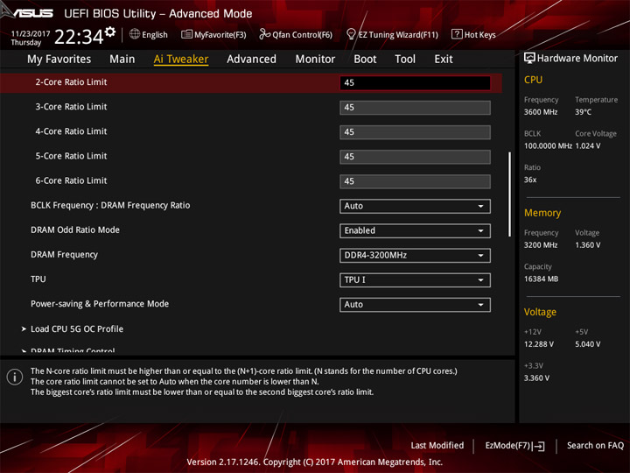Open Power-saving & Performance Mode dropdown
The image size is (630, 473).
click(415, 305)
